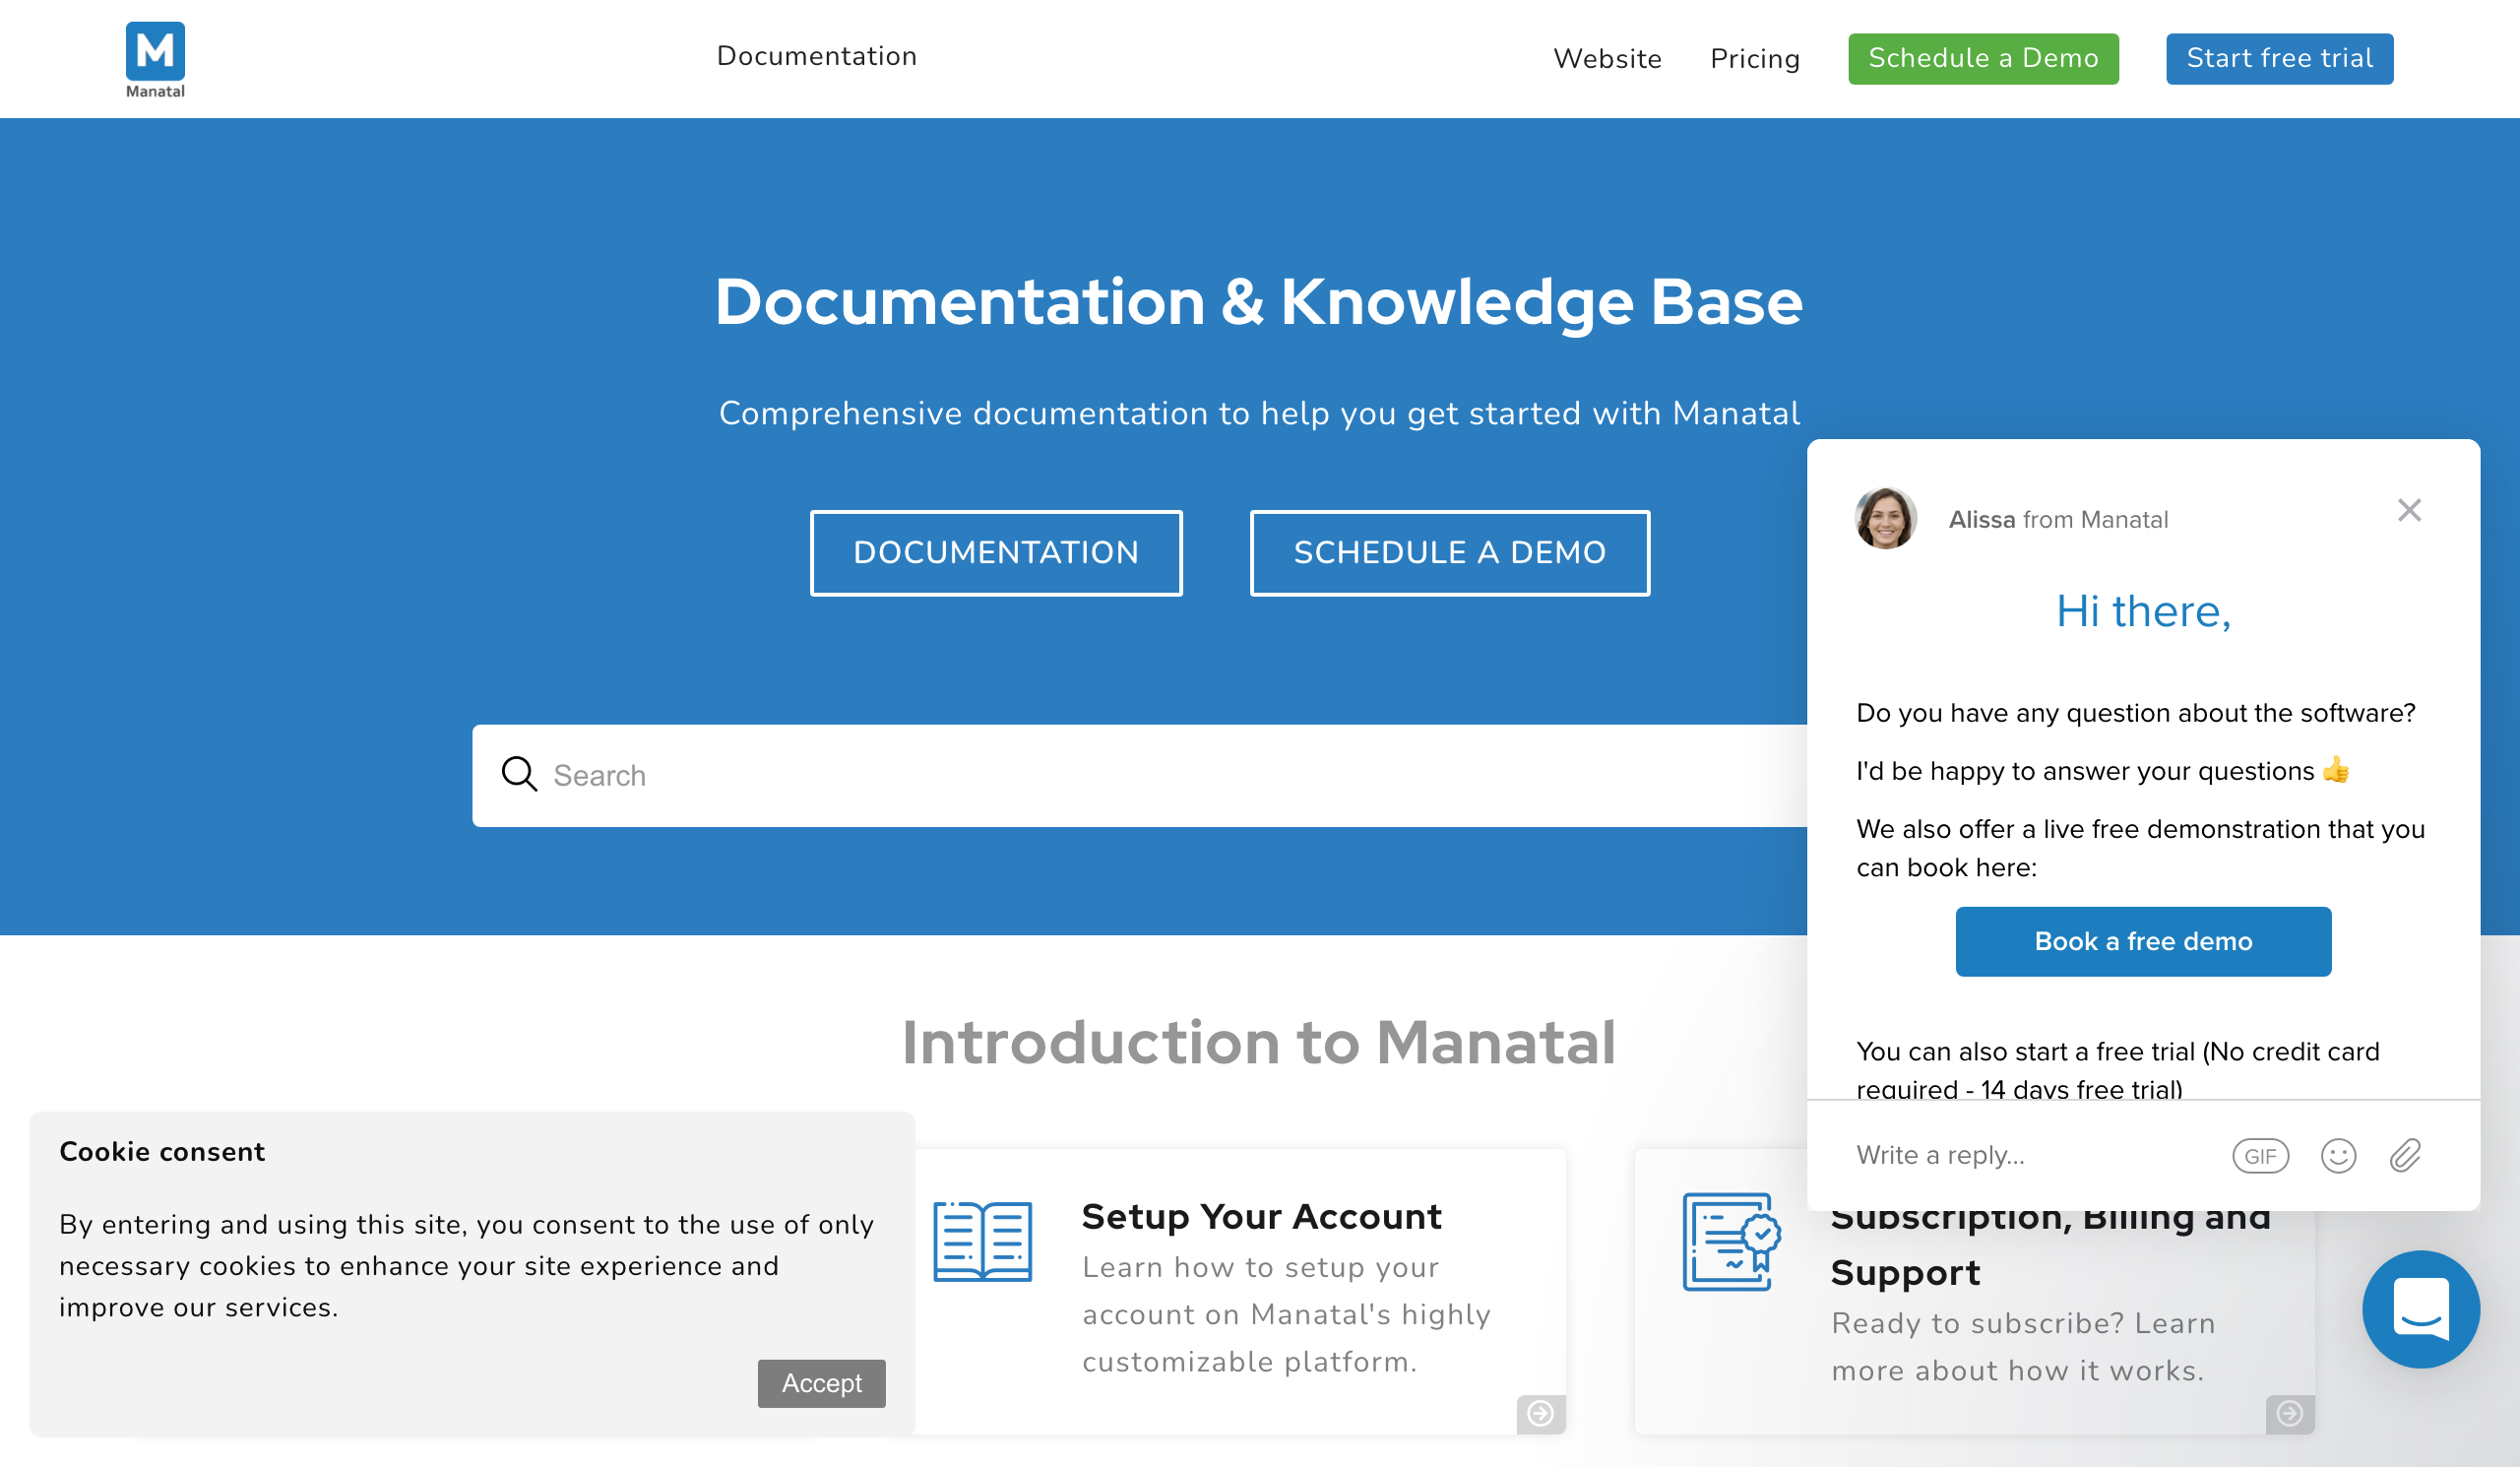
Task: Click the Subscription certificate icon
Action: [1731, 1241]
